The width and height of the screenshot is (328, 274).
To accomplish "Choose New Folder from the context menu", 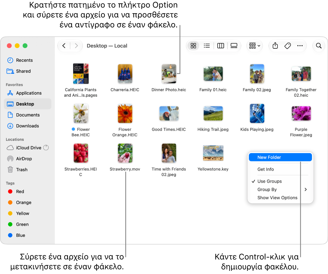I will [280, 157].
